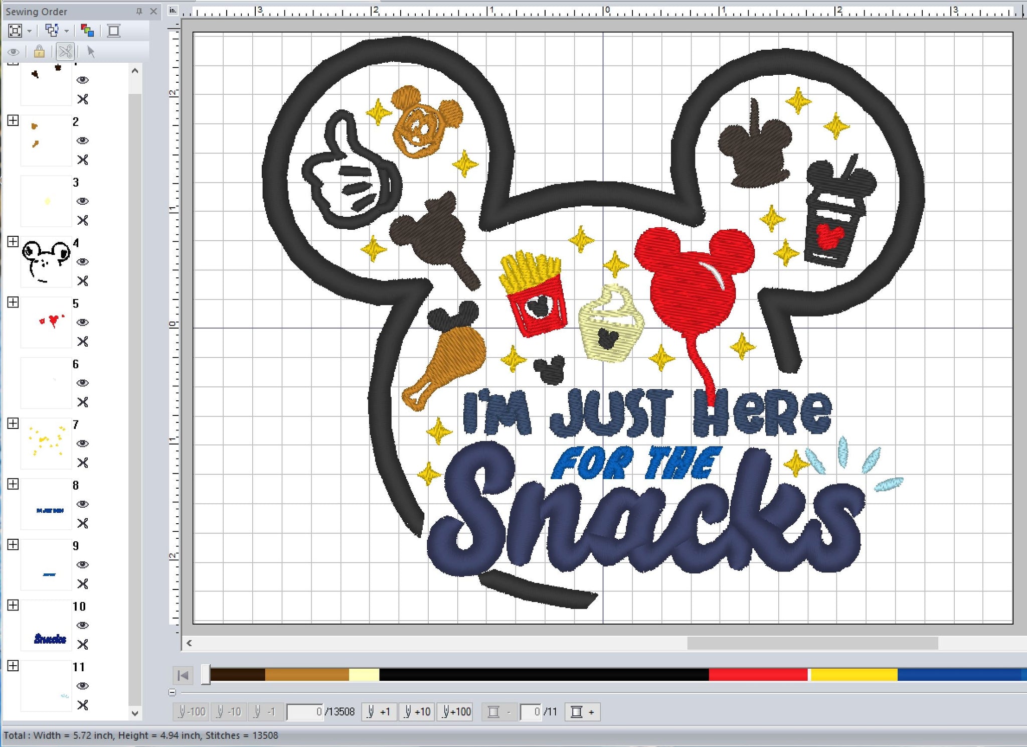
Task: Click the zoom to fit frame icon
Action: pyautogui.click(x=15, y=31)
